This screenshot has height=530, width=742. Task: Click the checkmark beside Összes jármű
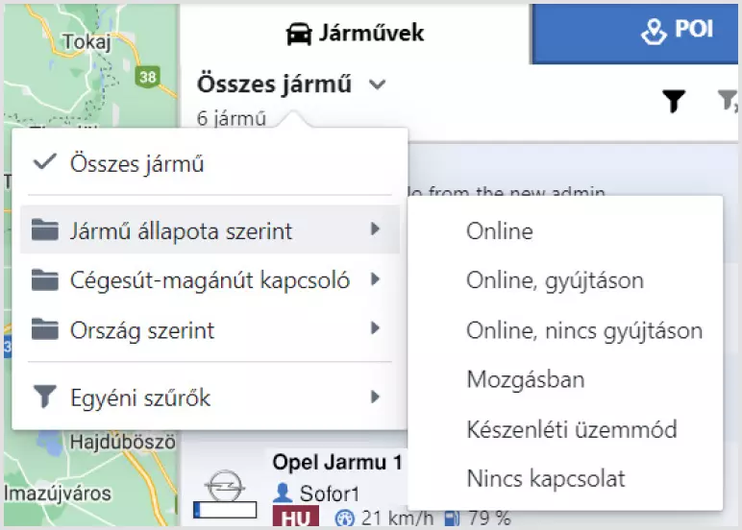tap(45, 161)
